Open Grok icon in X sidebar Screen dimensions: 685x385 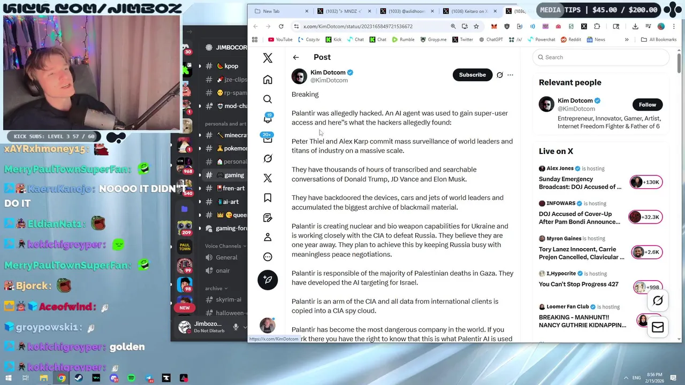point(268,158)
